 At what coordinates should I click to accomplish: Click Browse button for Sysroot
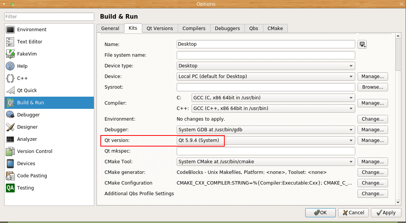tap(372, 87)
